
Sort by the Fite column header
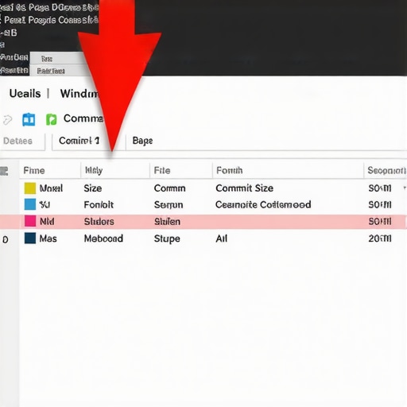point(162,170)
